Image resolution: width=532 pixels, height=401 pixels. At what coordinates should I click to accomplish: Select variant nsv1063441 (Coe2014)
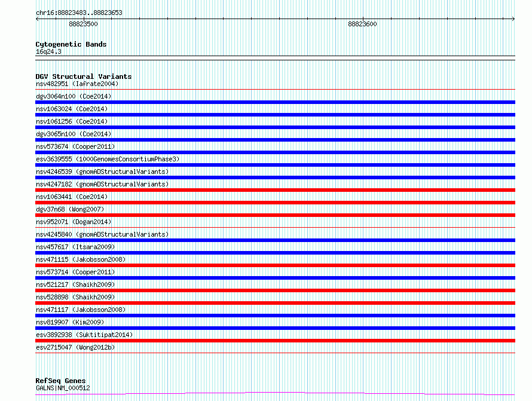[72, 197]
